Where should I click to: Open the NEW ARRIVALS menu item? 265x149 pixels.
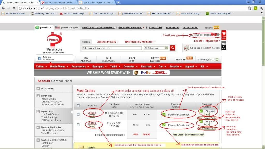click(x=86, y=60)
